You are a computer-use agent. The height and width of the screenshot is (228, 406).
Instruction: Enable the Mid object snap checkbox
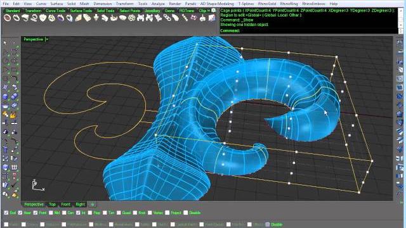click(51, 213)
